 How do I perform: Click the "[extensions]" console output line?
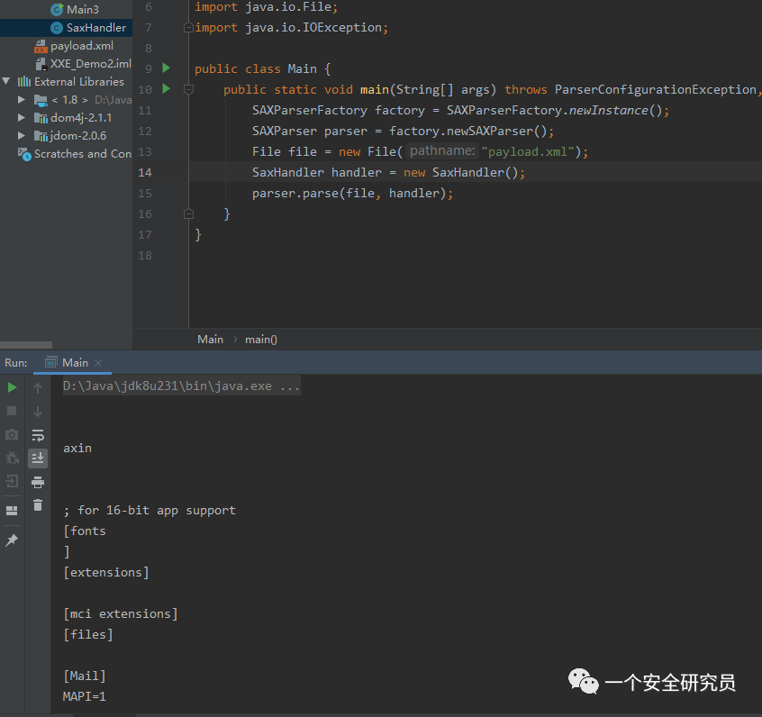106,572
